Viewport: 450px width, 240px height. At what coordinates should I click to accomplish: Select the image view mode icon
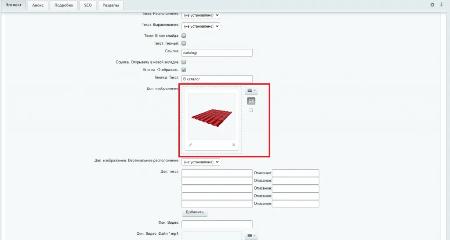[x=251, y=101]
